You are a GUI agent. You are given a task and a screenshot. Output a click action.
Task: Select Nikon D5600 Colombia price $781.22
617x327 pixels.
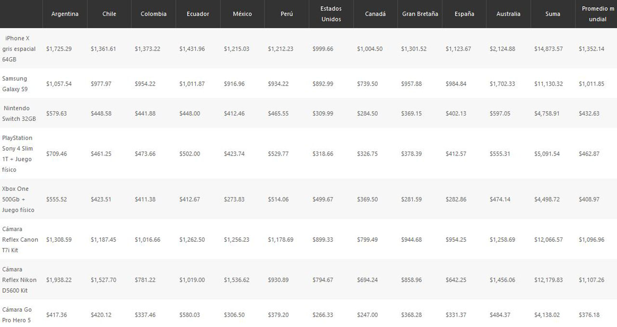(x=145, y=280)
